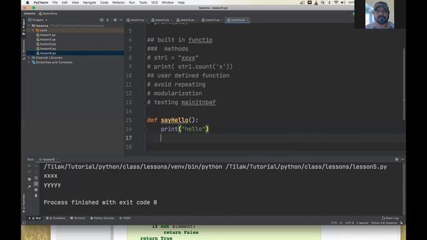Image resolution: width=427 pixels, height=240 pixels.
Task: Click the print icon in Run panel
Action: 36,189
